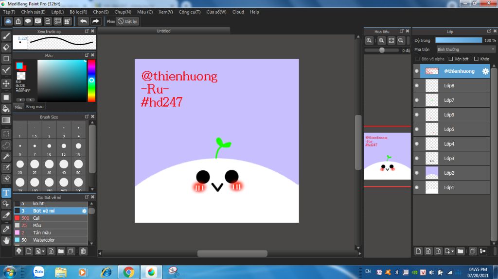
Task: Click in the hue spectrum strip
Action: (91, 81)
